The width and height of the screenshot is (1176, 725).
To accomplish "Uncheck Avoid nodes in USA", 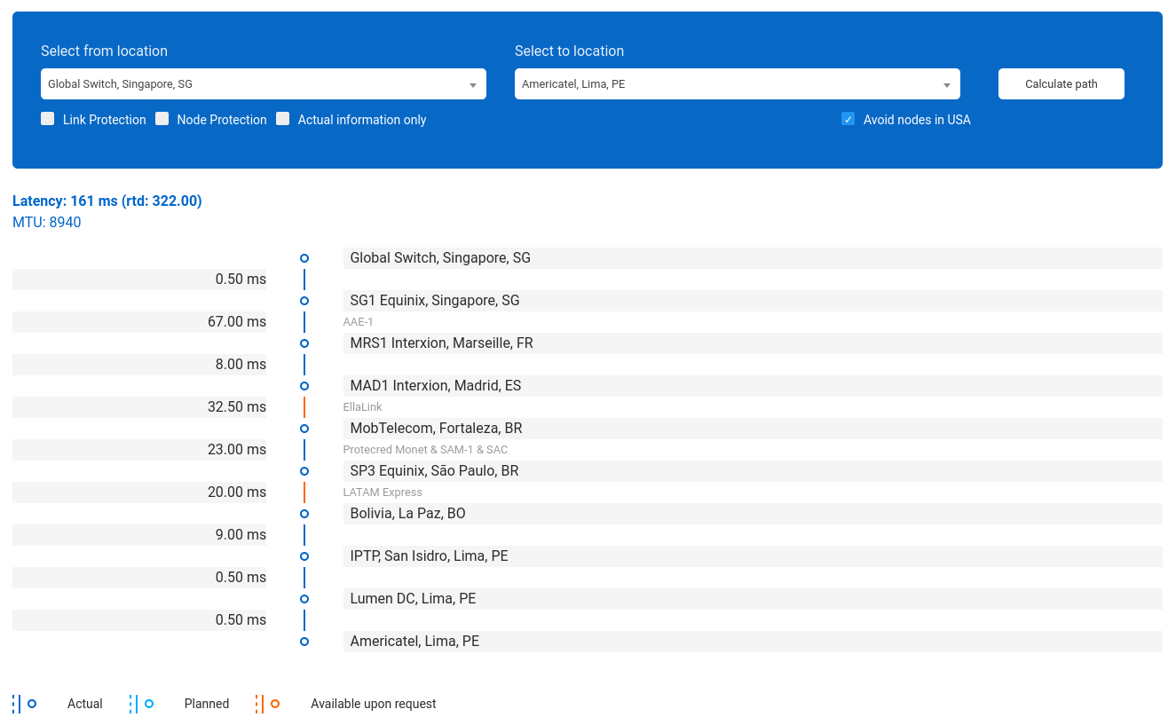I will (x=848, y=119).
